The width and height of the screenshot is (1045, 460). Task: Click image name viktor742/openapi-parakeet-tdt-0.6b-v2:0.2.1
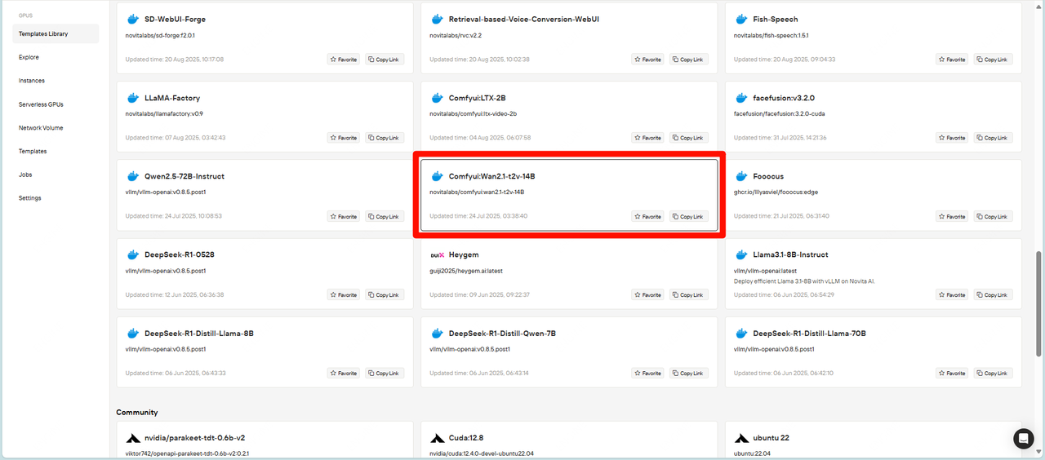point(187,453)
